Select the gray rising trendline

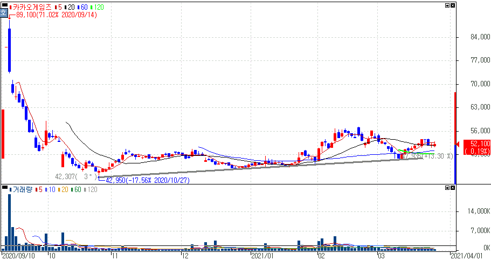pos(260,168)
